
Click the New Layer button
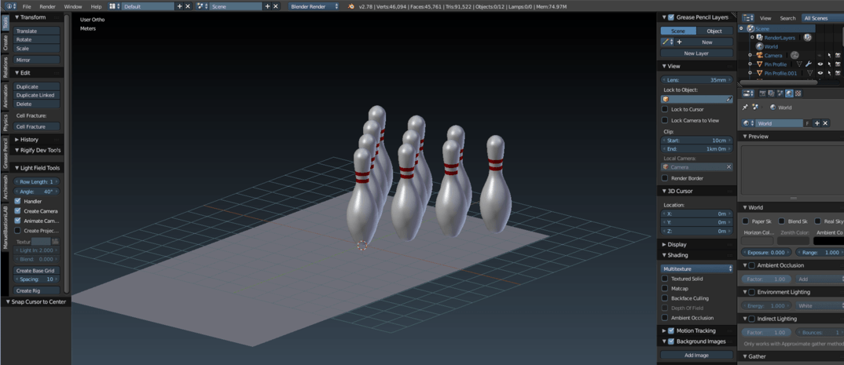[x=696, y=53]
